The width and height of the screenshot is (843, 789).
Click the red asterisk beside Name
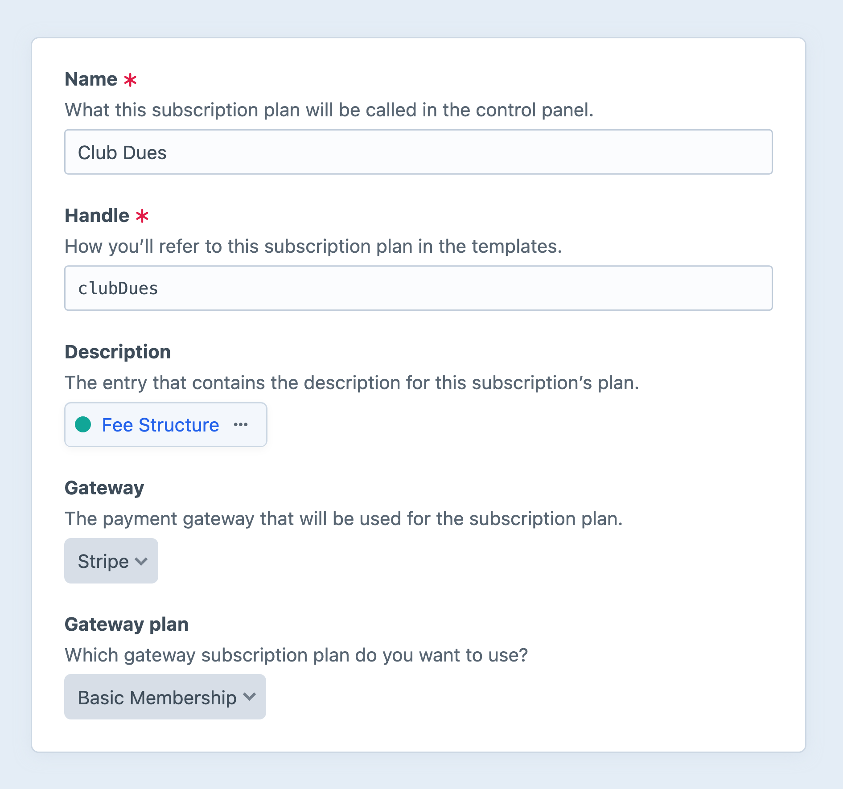coord(131,79)
